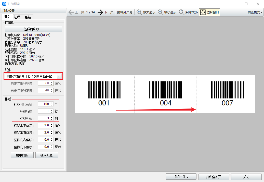
Task: Close the window with title bar X
Action: [258, 4]
